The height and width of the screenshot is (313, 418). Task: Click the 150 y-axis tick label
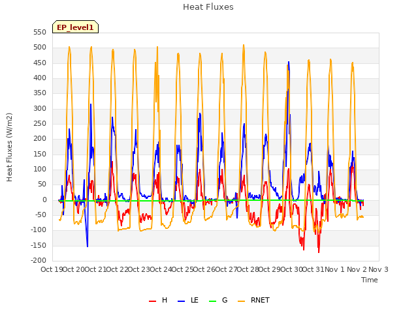tap(40, 154)
